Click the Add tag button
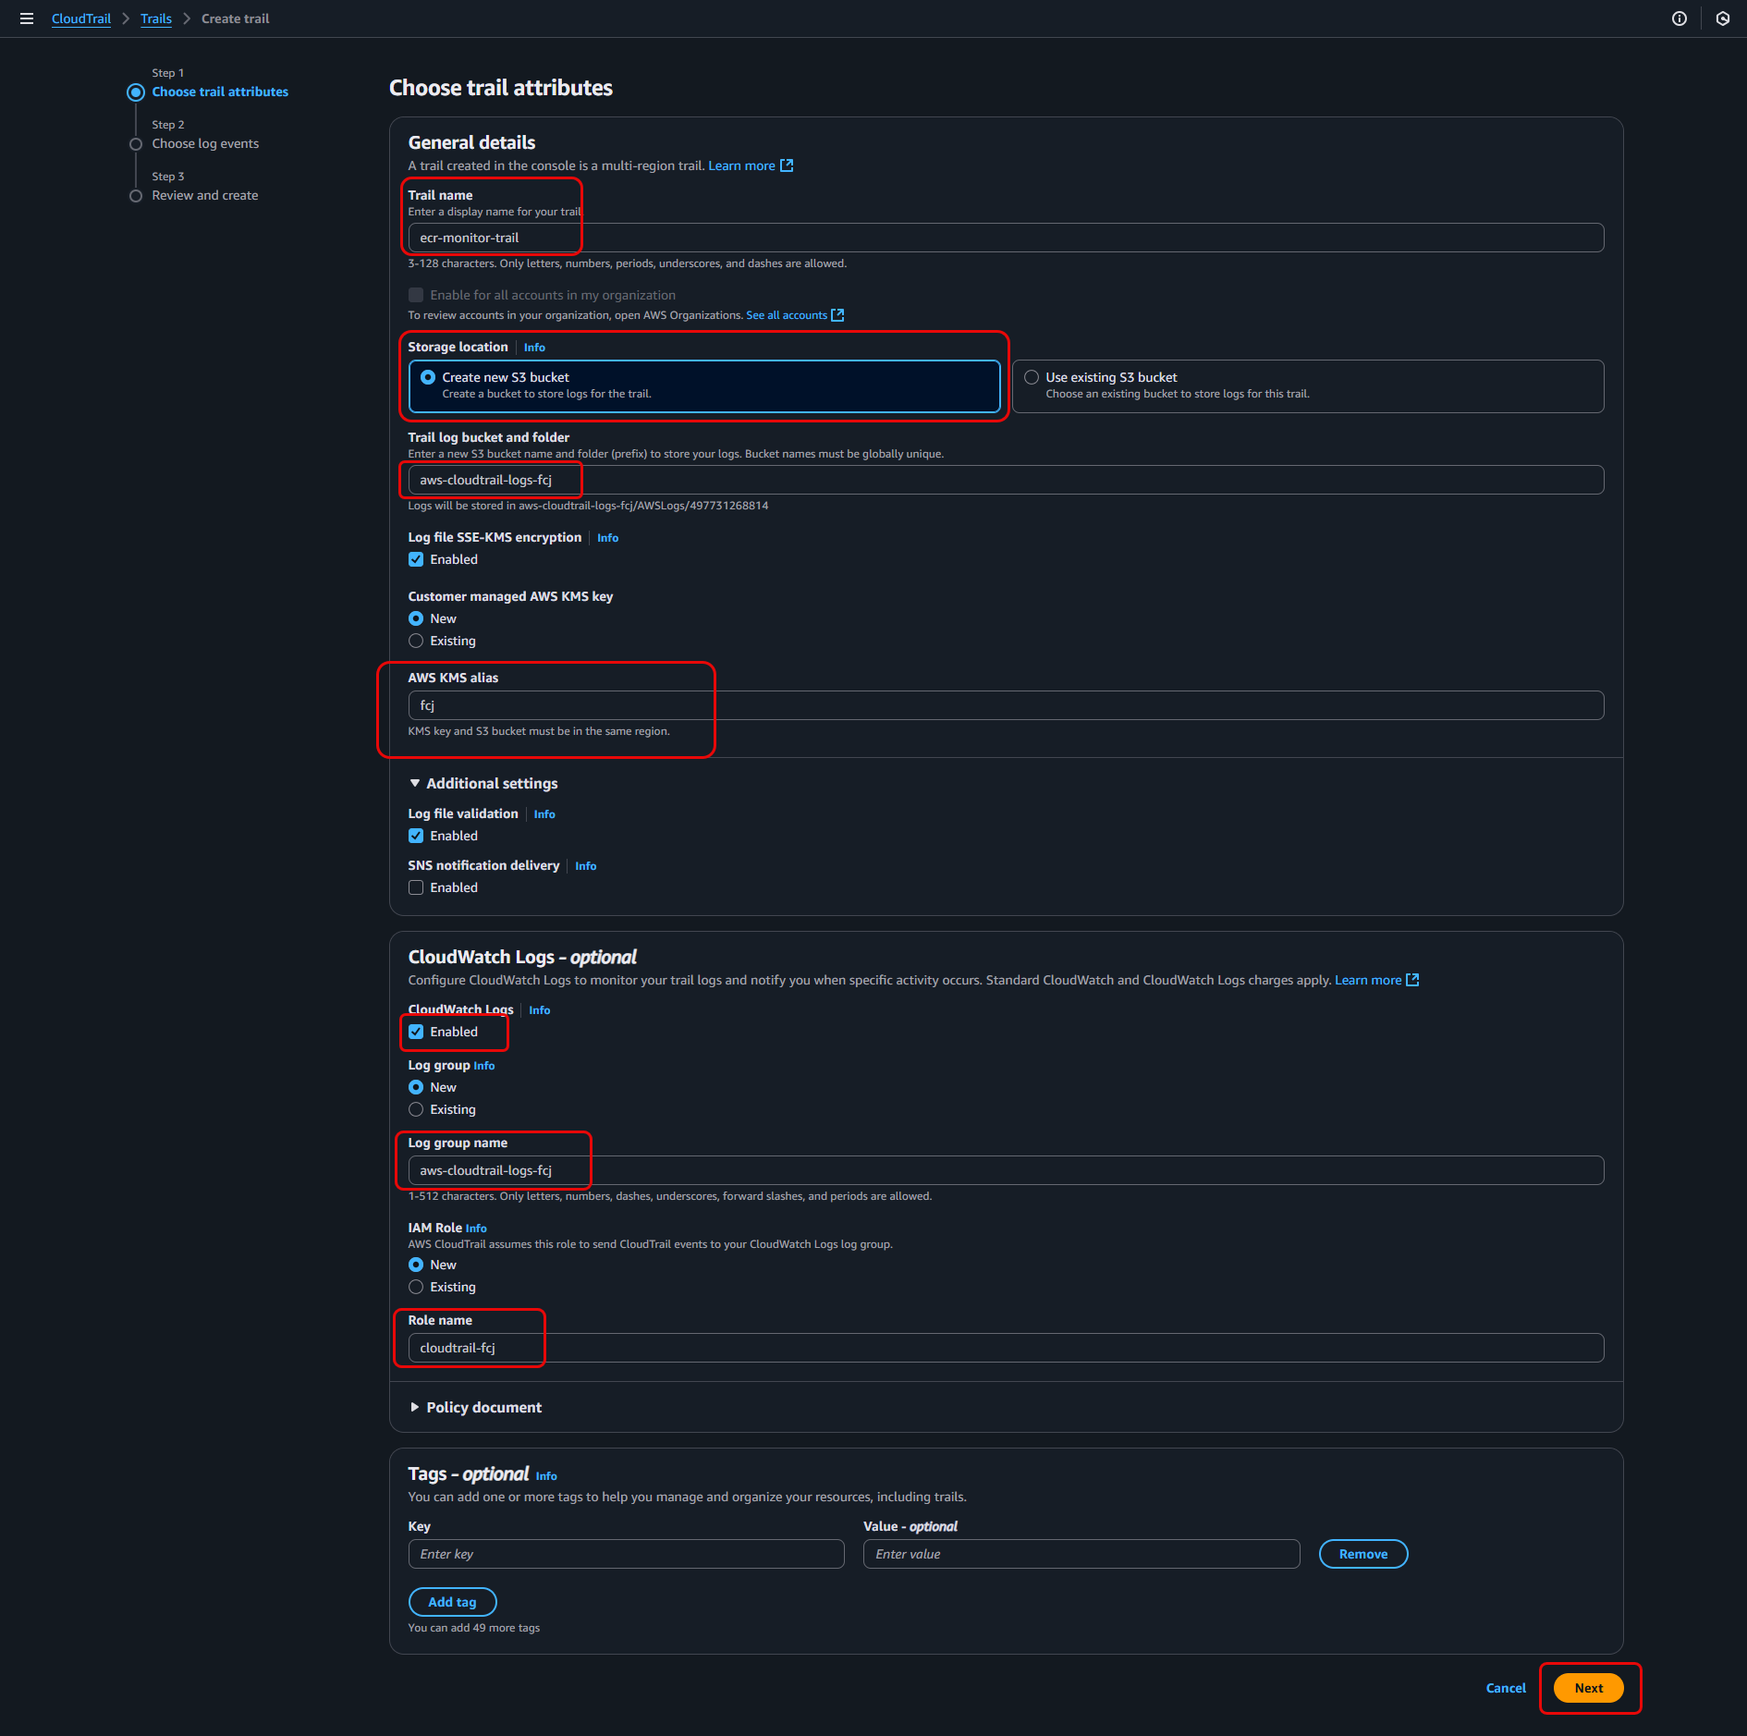The width and height of the screenshot is (1747, 1736). click(452, 1602)
